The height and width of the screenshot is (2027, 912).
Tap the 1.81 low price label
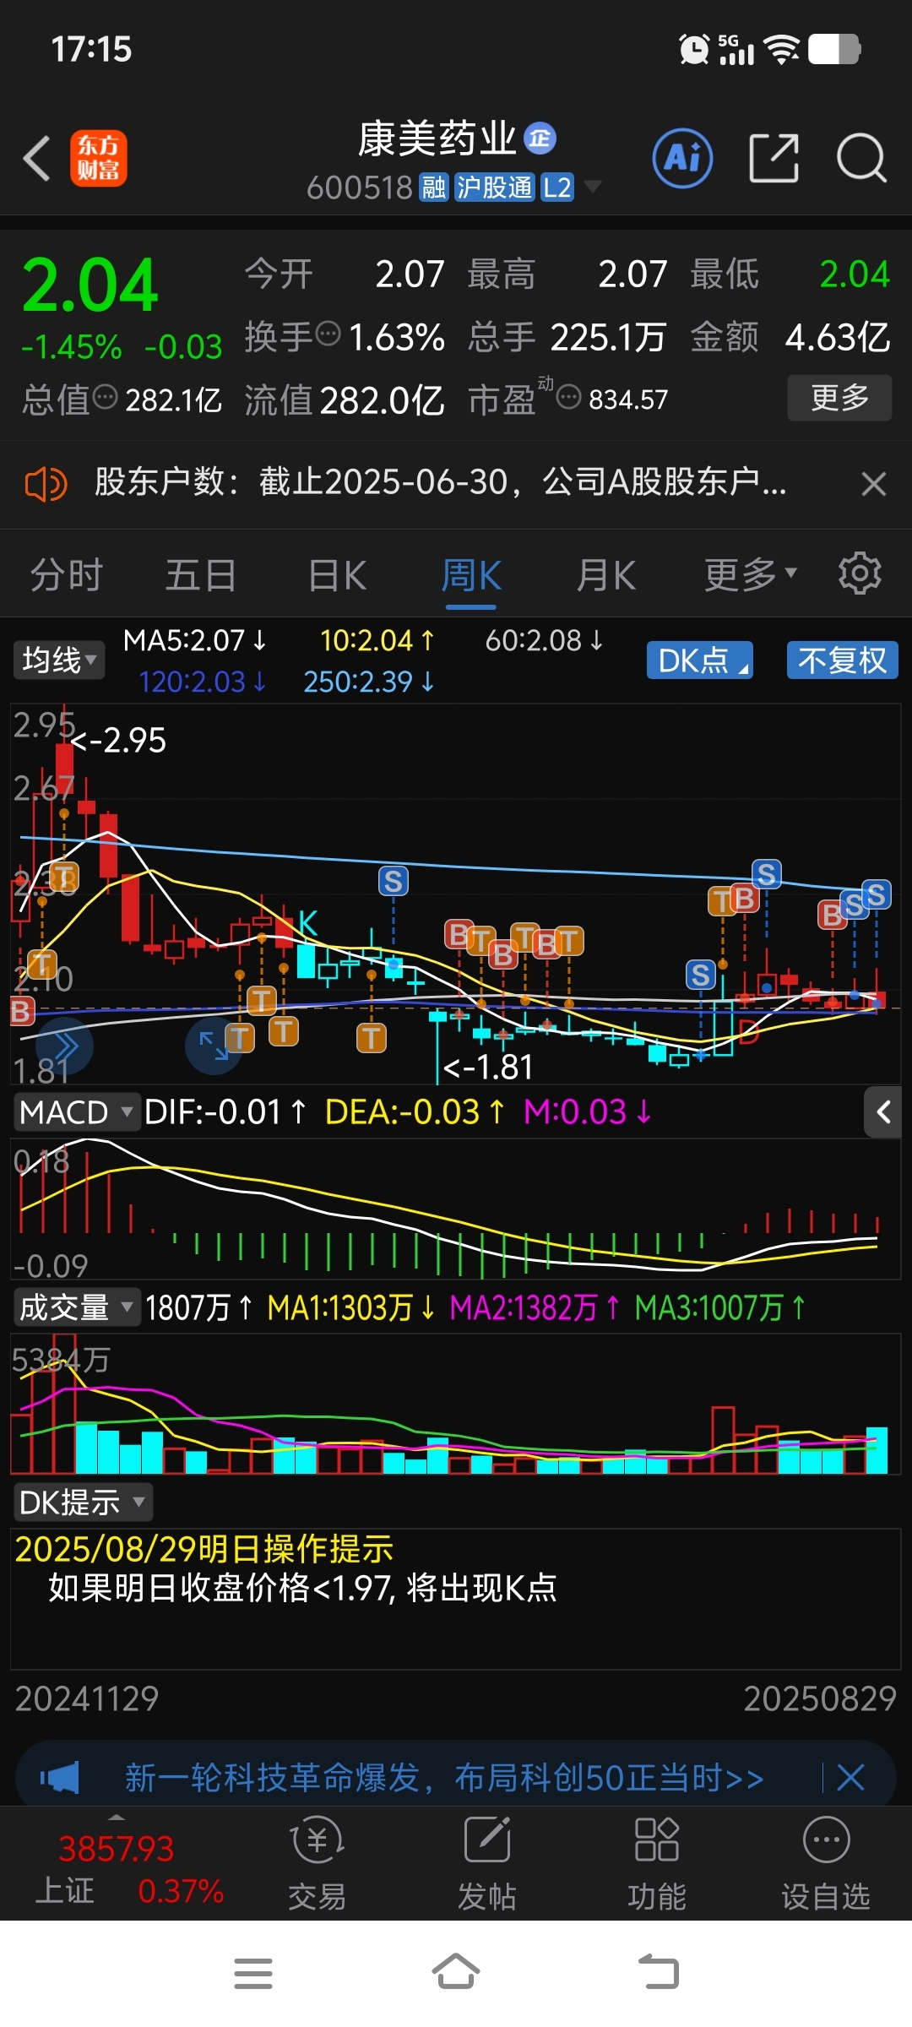point(488,1068)
